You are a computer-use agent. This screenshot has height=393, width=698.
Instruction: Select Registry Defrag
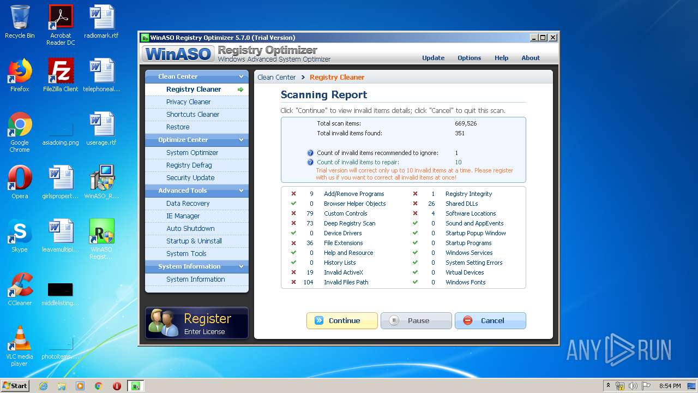[x=197, y=165]
